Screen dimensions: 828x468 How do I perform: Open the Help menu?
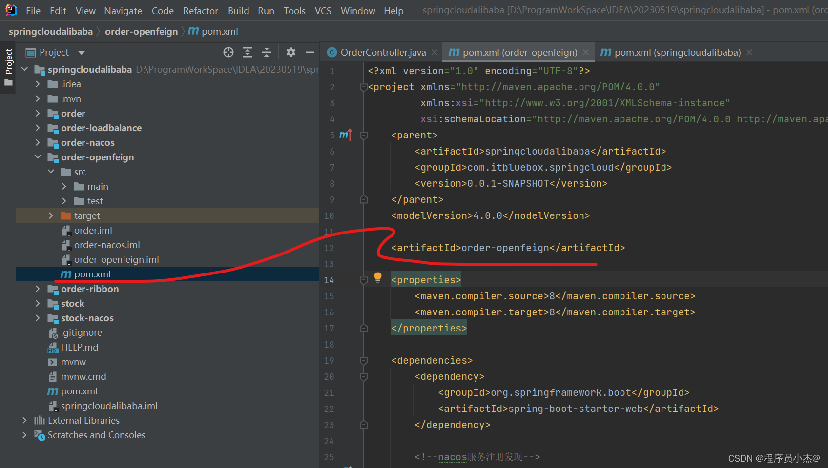[393, 11]
